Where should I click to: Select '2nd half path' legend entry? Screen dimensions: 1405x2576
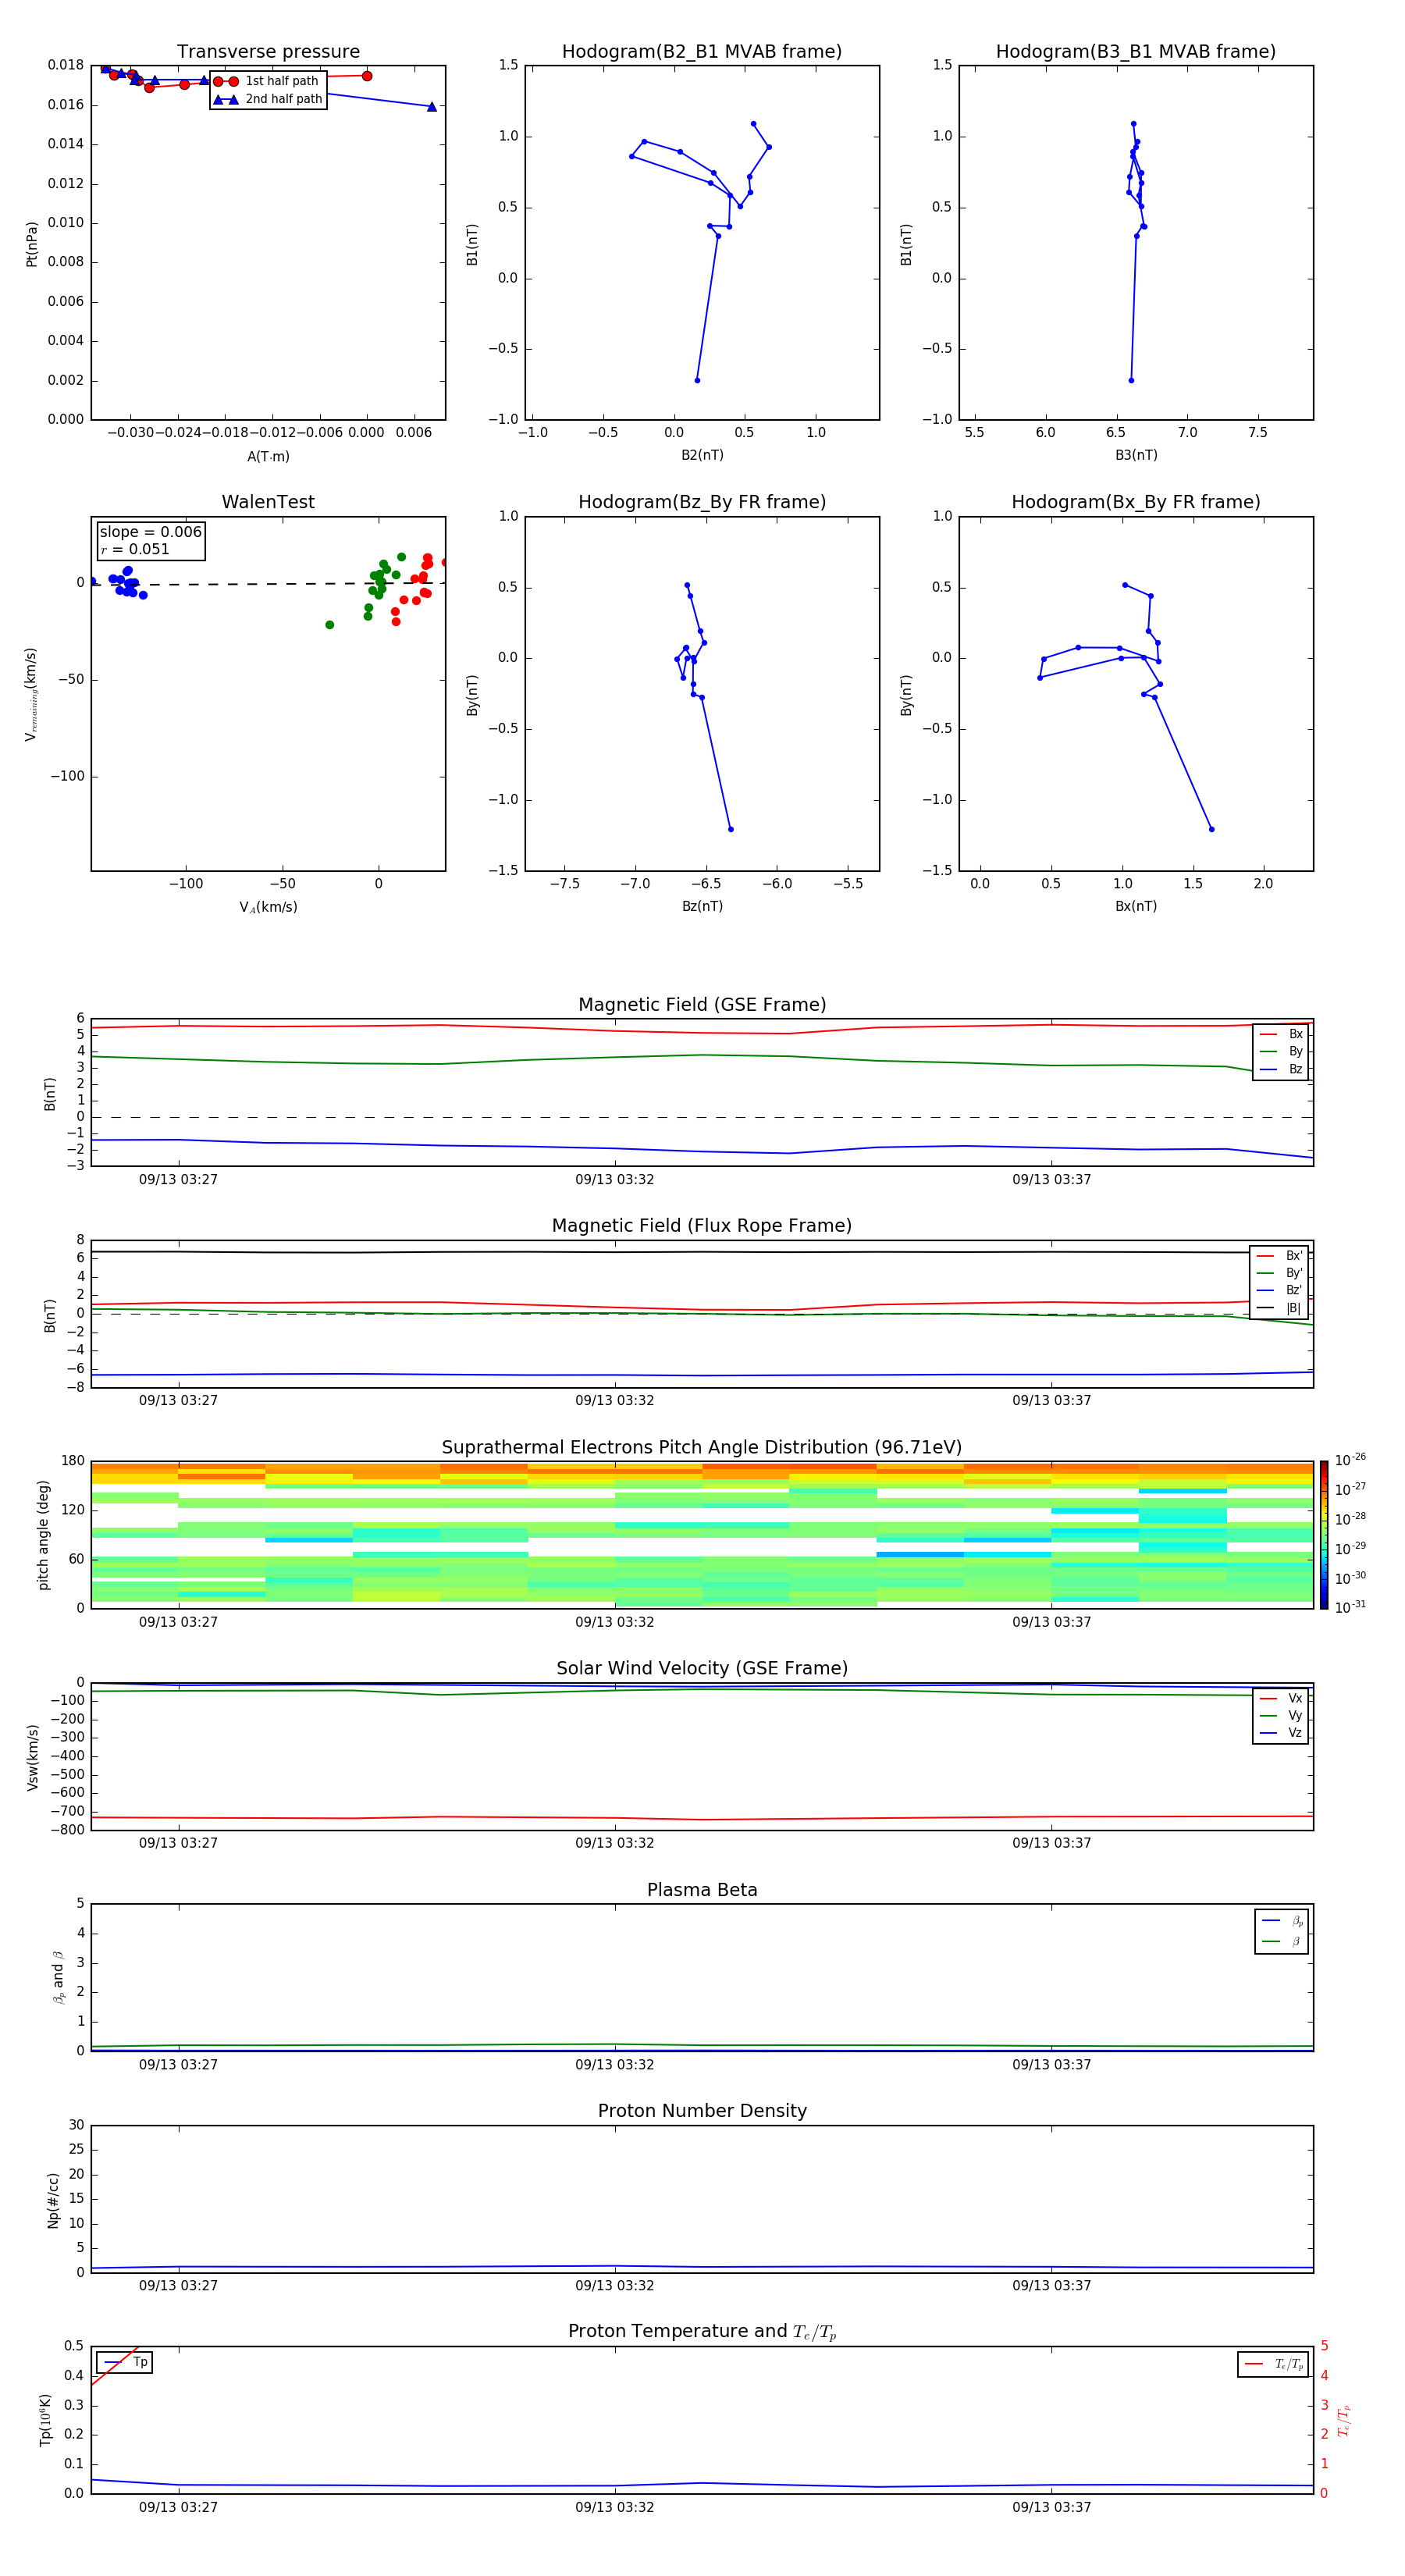(268, 99)
